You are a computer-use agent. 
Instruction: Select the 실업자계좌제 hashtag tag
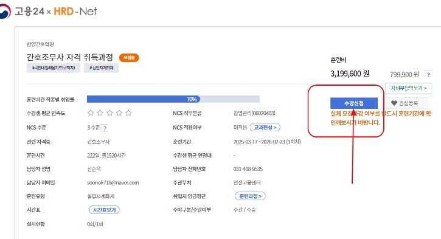point(101,68)
